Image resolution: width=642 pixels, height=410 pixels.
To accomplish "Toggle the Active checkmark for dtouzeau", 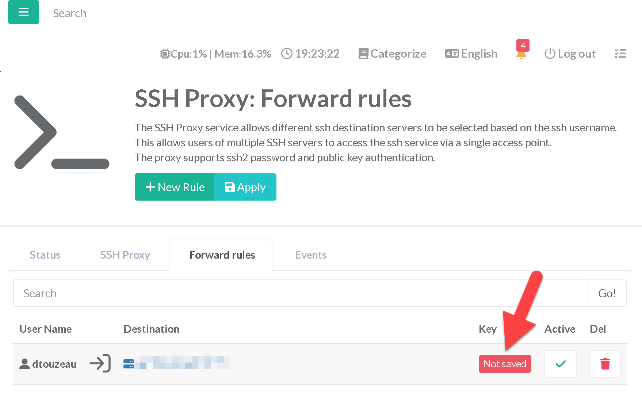I will [560, 364].
